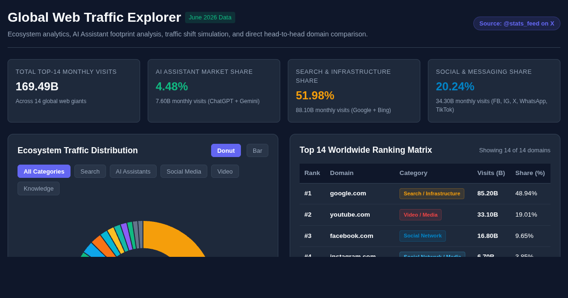Open the Search & Infrastructure Share card
Image resolution: width=568 pixels, height=298 pixels.
coord(354,91)
